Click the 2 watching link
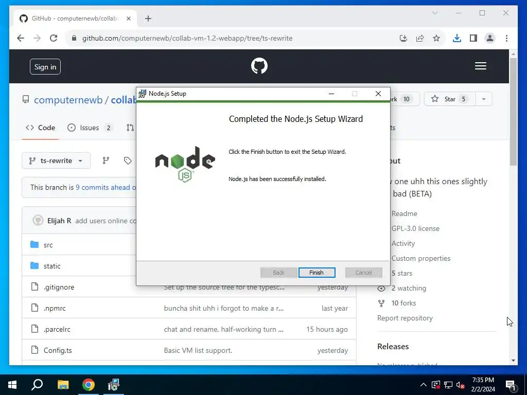 click(409, 288)
